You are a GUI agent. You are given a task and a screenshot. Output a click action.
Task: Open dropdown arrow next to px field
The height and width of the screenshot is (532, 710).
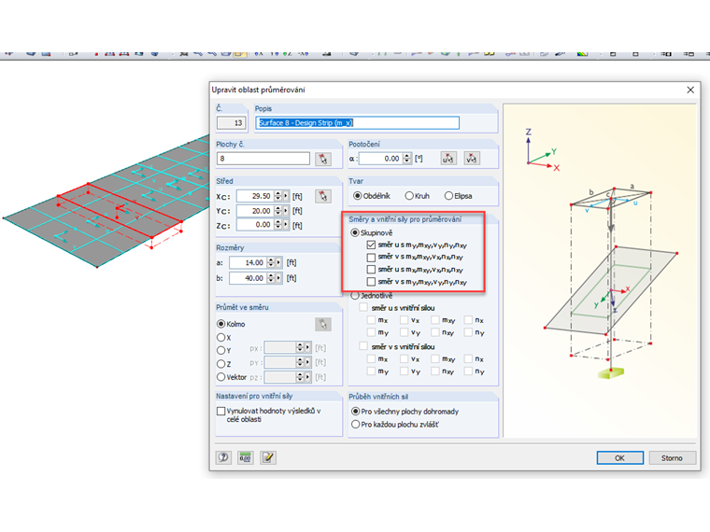point(307,347)
